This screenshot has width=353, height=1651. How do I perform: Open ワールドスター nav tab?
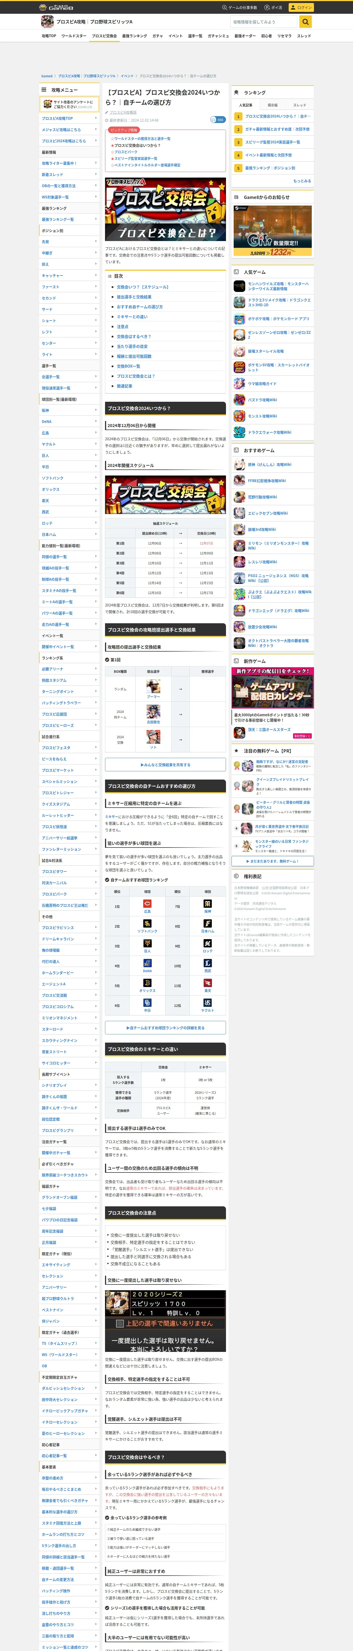74,36
